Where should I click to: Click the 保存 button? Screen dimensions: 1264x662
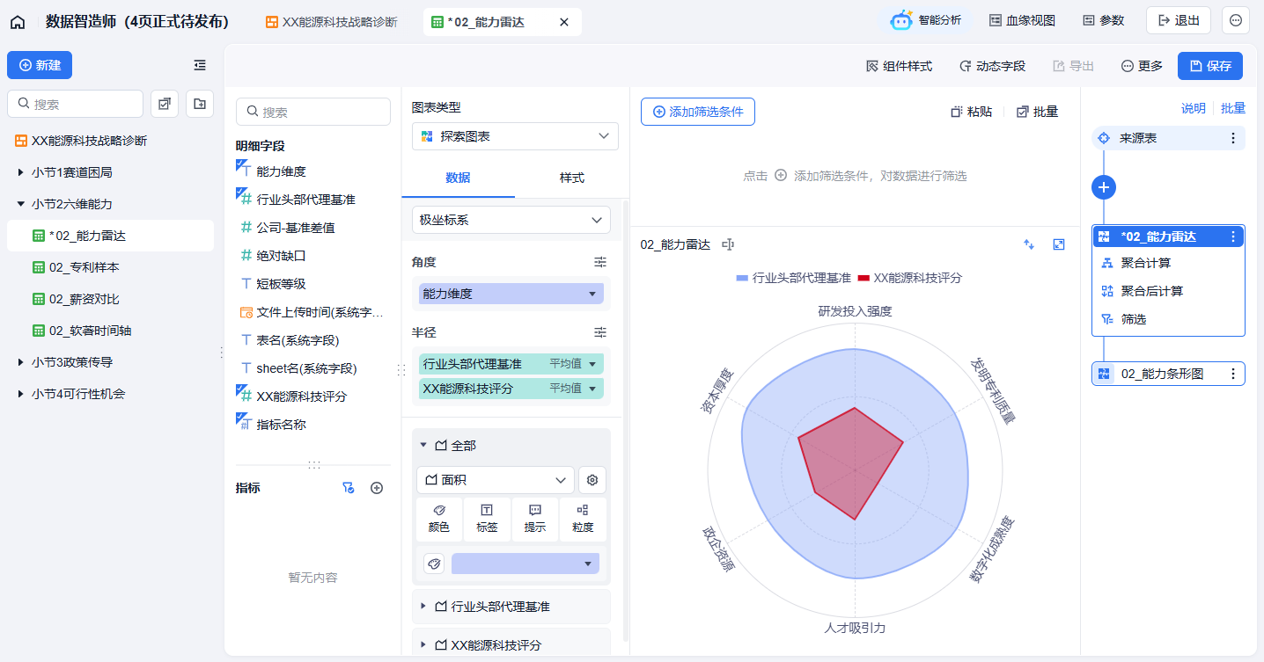1210,66
